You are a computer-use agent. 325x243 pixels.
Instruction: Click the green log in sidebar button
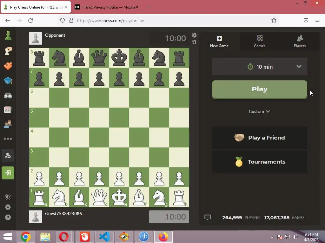8,173
